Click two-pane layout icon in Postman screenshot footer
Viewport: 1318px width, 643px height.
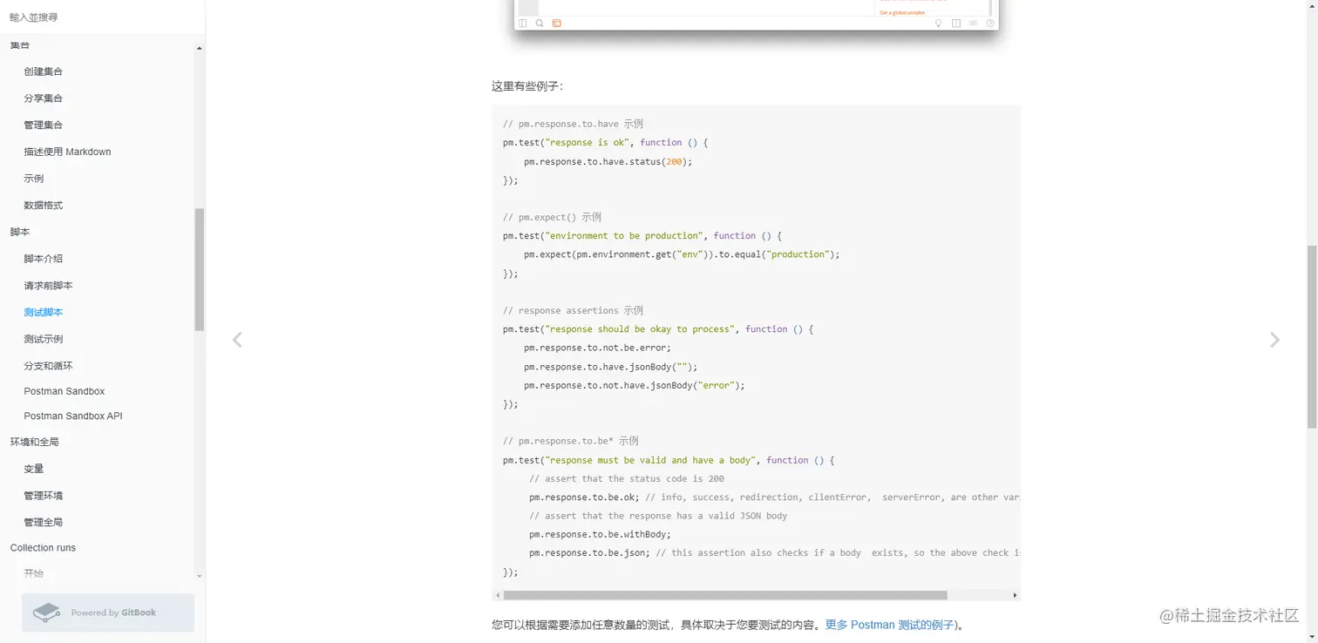[956, 24]
